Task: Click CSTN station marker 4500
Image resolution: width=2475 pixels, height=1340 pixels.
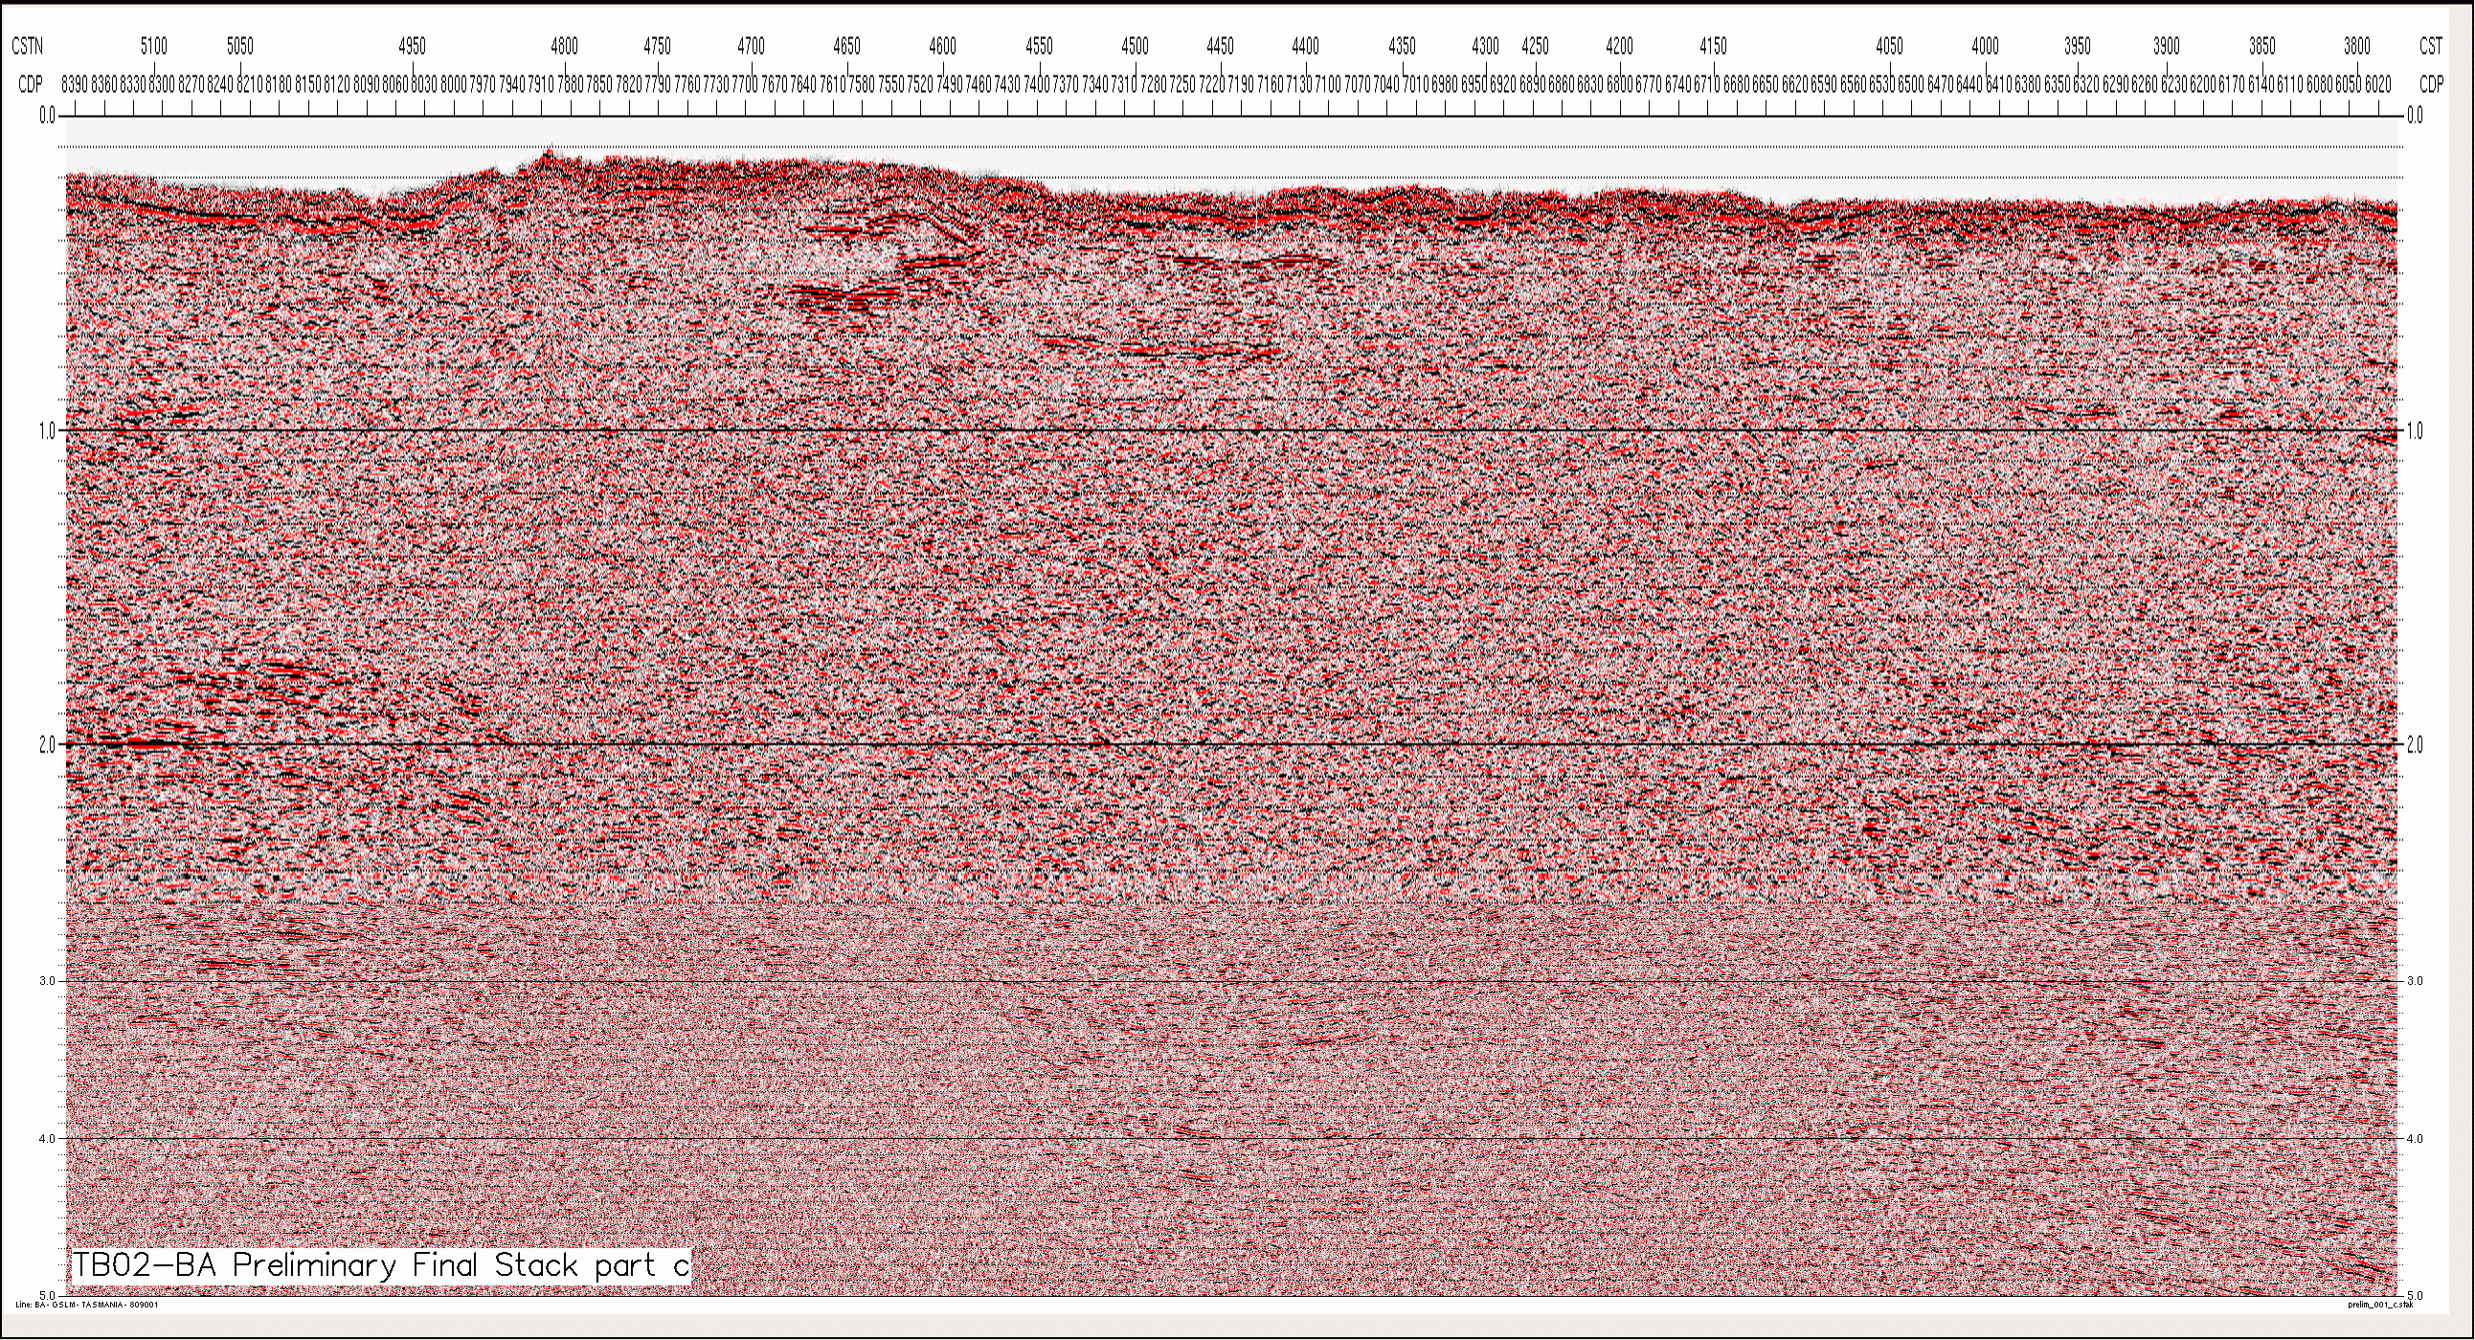Action: 1135,47
